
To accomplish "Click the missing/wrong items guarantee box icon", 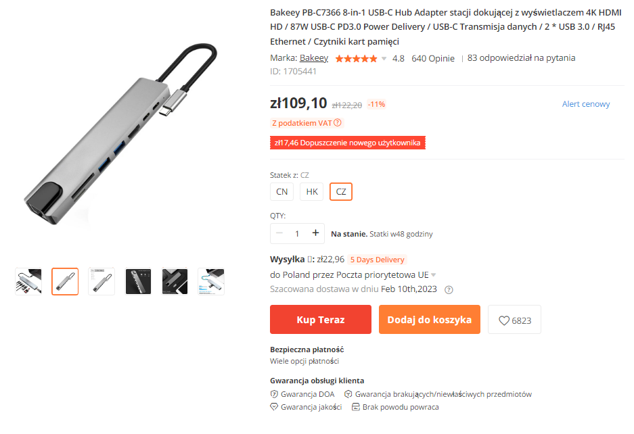I will (x=348, y=394).
